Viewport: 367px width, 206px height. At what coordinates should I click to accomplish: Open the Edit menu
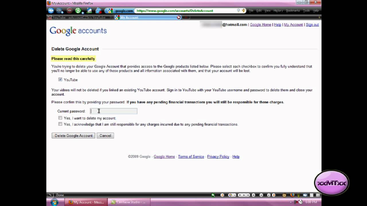point(259,11)
